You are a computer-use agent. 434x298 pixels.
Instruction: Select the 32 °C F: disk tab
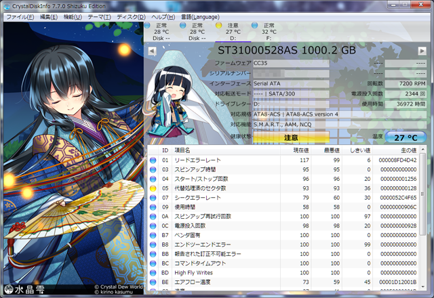click(269, 32)
